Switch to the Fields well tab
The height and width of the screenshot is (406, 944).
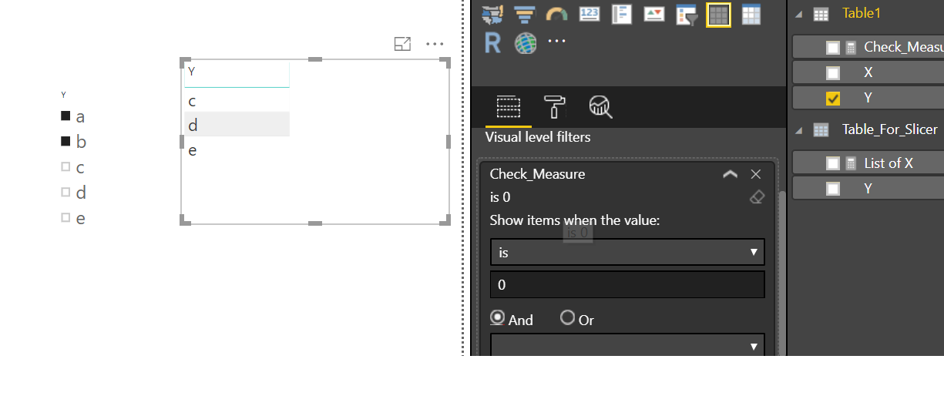pos(509,106)
